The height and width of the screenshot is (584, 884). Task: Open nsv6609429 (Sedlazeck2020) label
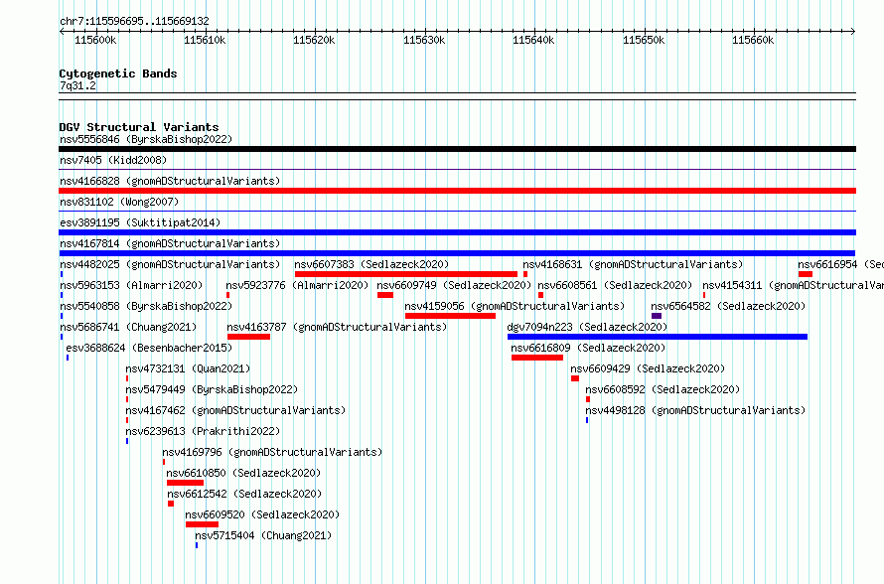pyautogui.click(x=648, y=368)
